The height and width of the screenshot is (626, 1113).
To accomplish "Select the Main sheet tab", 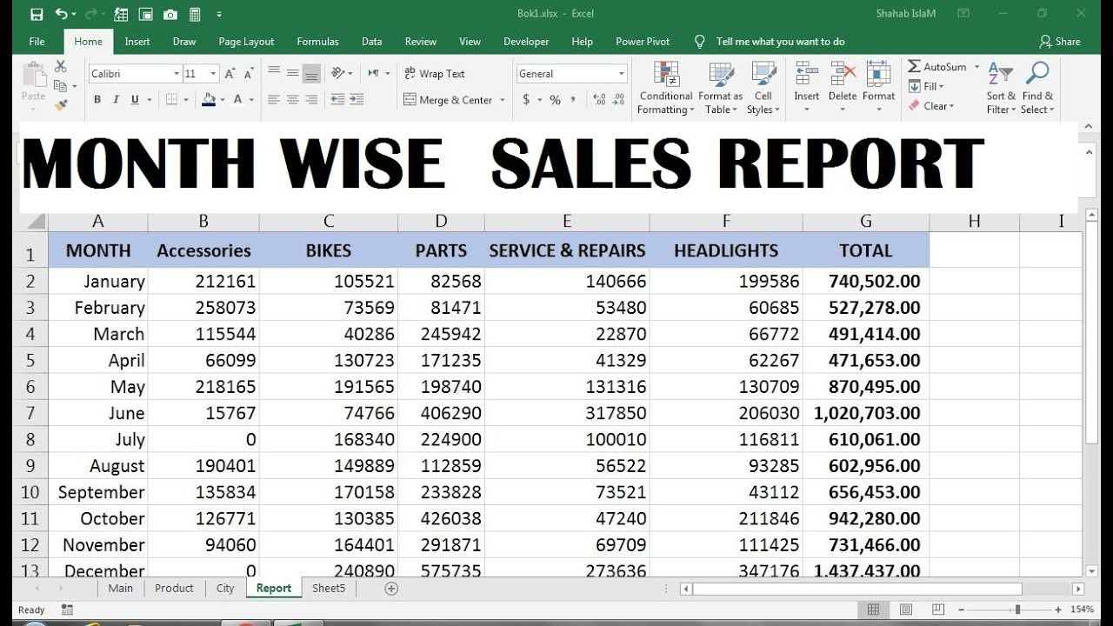I will [120, 588].
